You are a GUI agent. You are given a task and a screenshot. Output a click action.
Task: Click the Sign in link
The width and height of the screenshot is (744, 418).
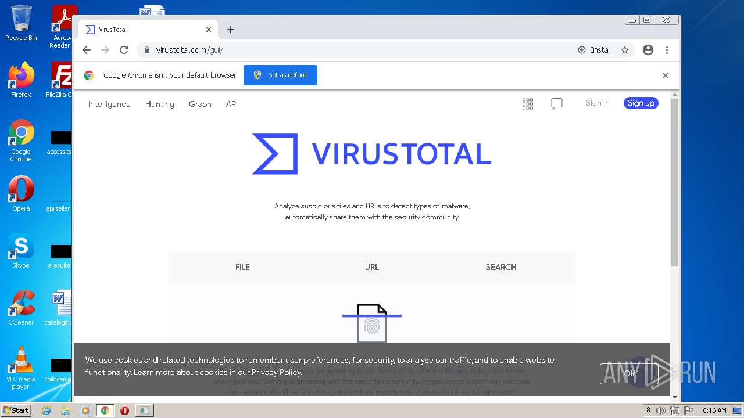pos(598,103)
